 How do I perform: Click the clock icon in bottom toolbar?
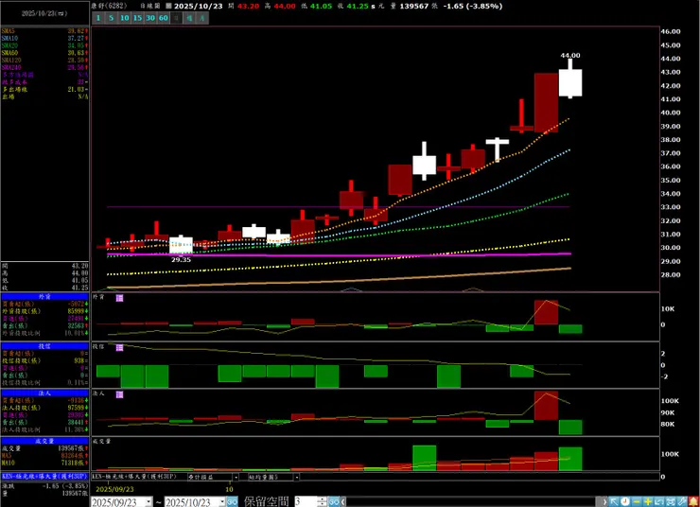click(625, 501)
